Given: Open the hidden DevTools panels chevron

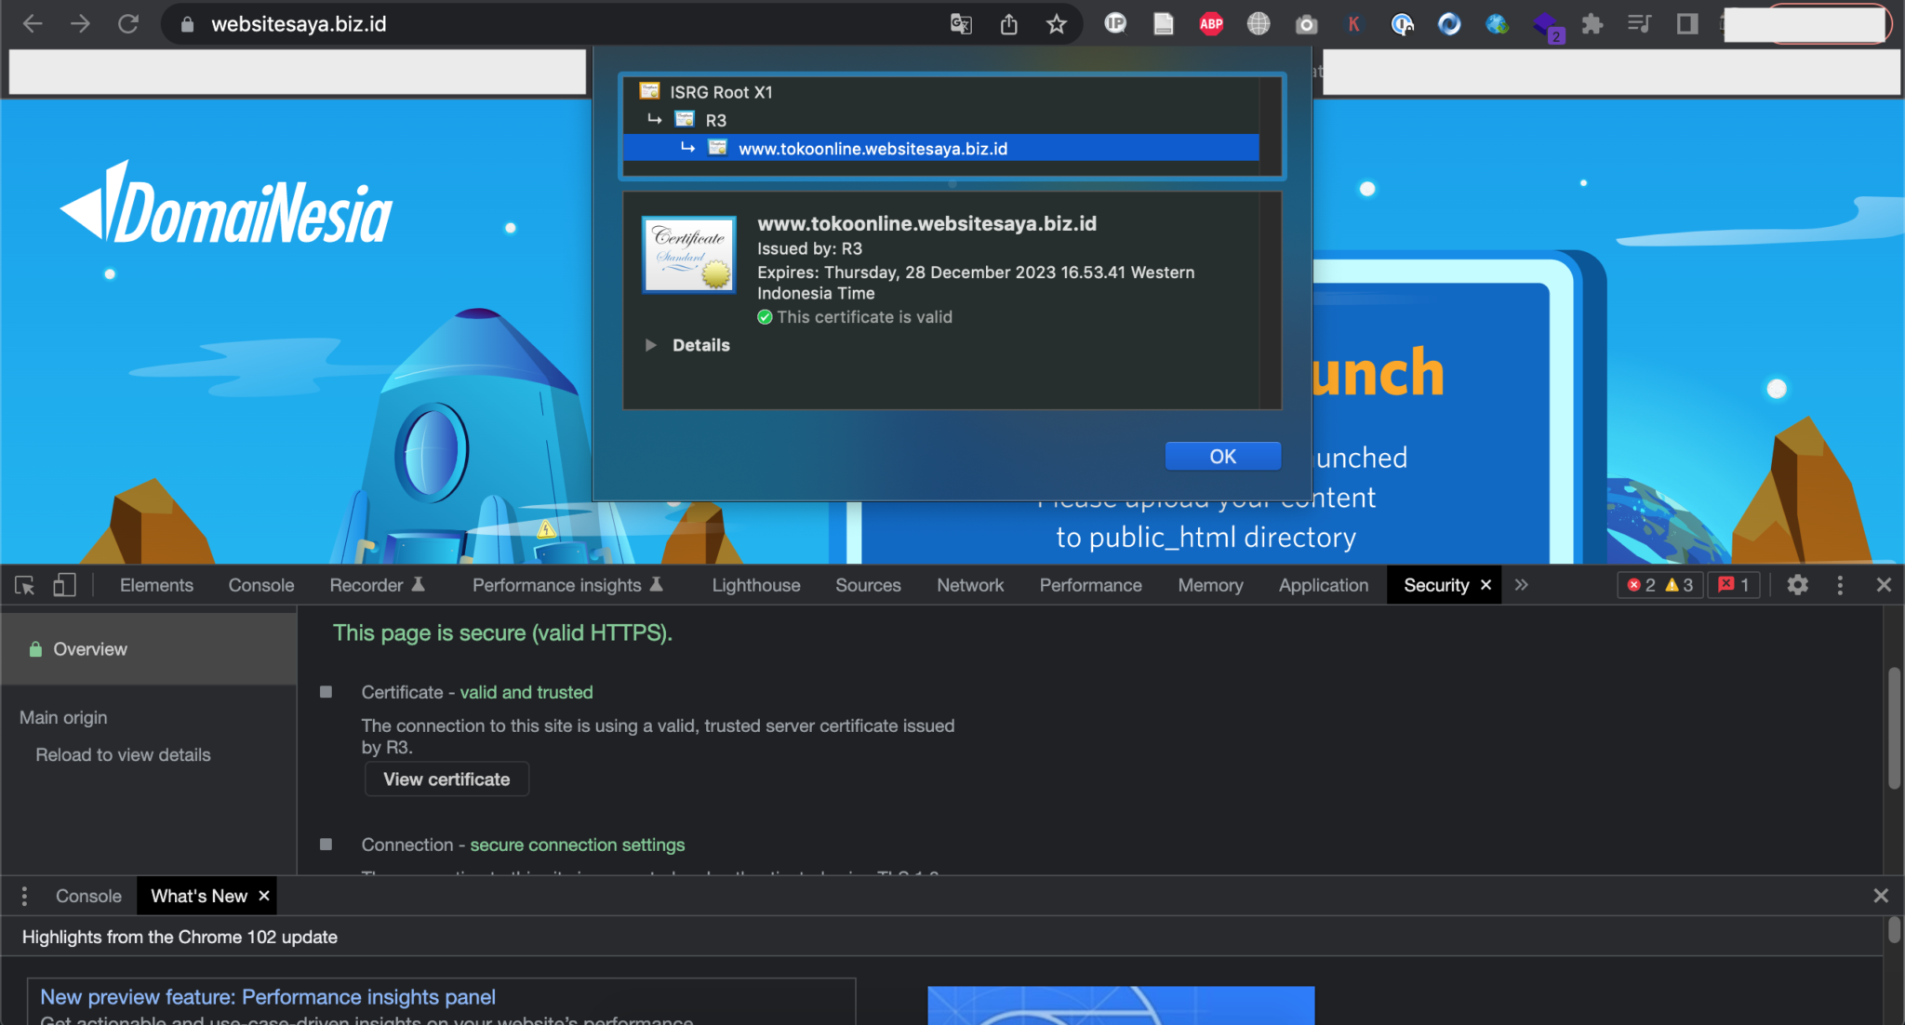Looking at the screenshot, I should pos(1522,585).
